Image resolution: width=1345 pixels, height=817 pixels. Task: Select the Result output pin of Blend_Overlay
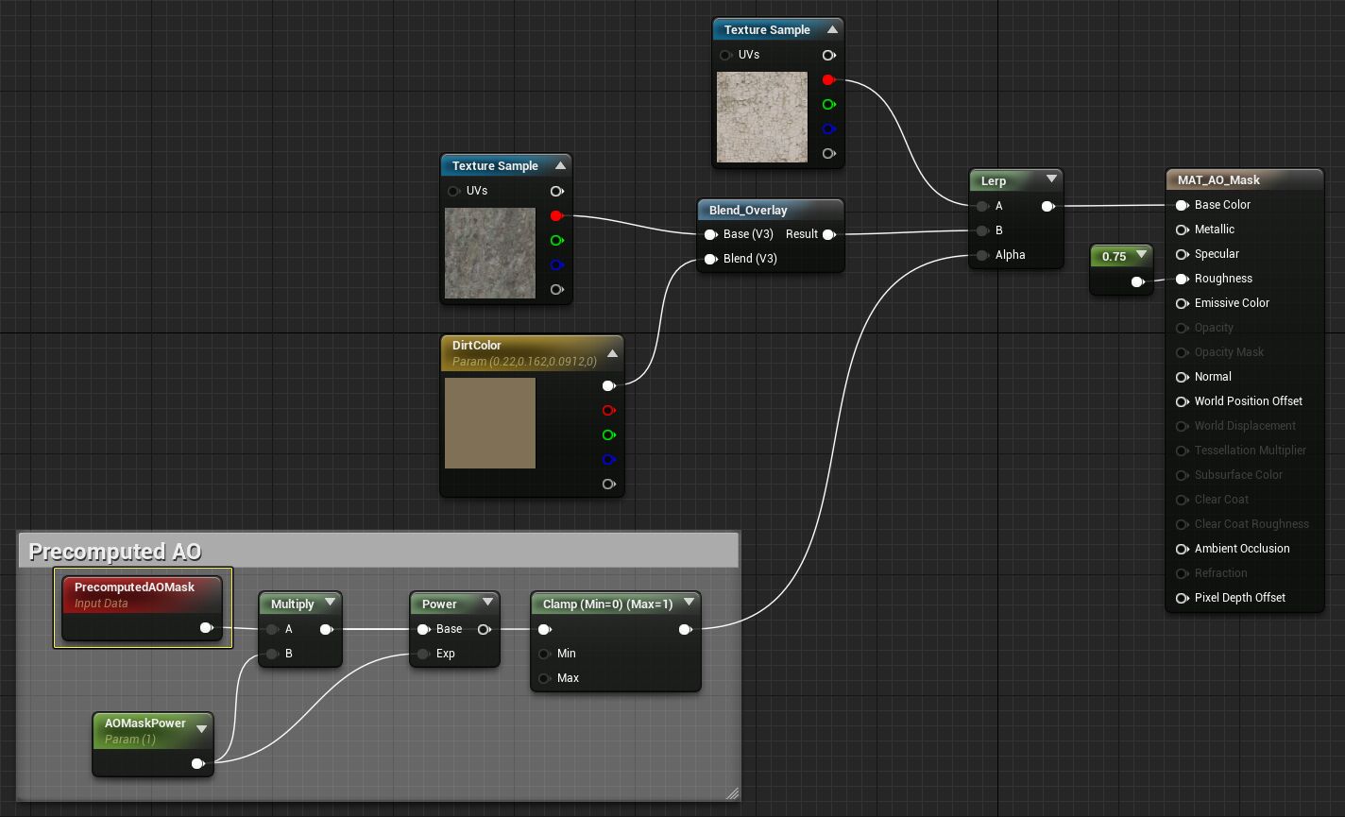[828, 234]
